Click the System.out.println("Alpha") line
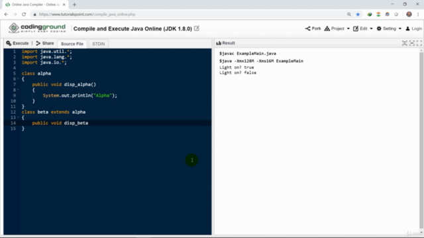Viewport: 424px width, 238px height. pyautogui.click(x=79, y=95)
